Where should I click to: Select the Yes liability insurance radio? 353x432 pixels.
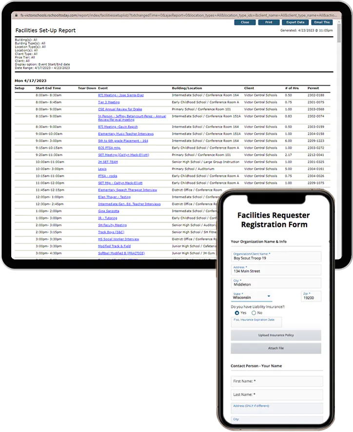[237, 313]
